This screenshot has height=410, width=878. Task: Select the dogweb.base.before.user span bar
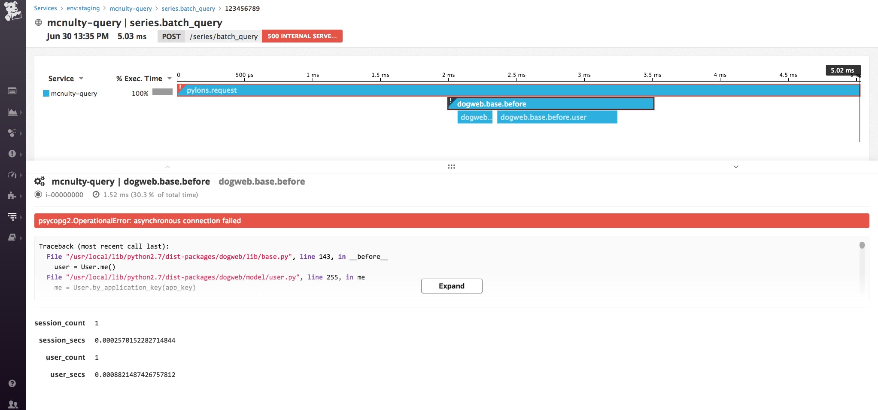coord(556,117)
